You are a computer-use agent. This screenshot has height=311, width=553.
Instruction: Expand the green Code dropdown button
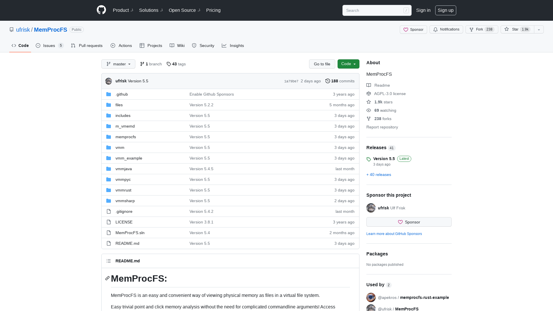coord(349,64)
